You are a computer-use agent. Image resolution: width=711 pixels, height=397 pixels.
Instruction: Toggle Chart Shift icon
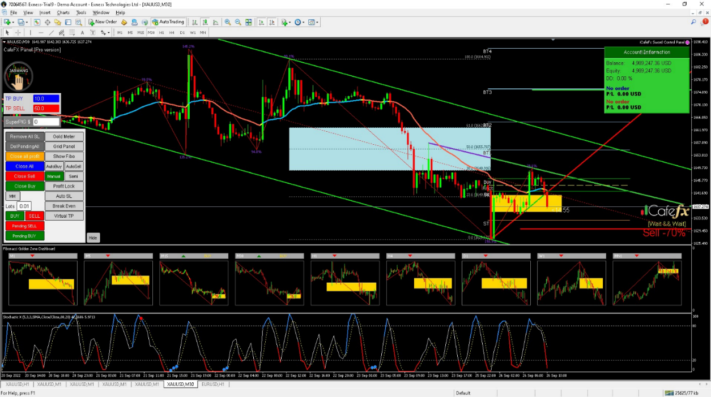pyautogui.click(x=272, y=22)
